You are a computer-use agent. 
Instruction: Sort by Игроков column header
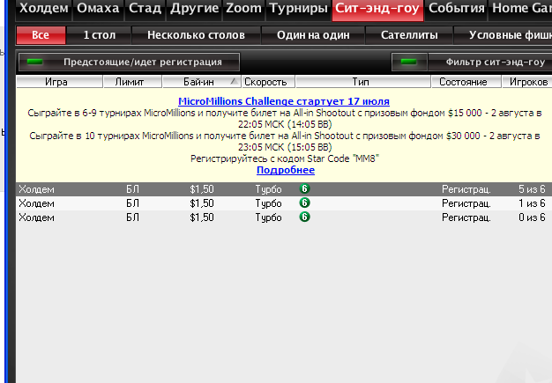[x=527, y=82]
